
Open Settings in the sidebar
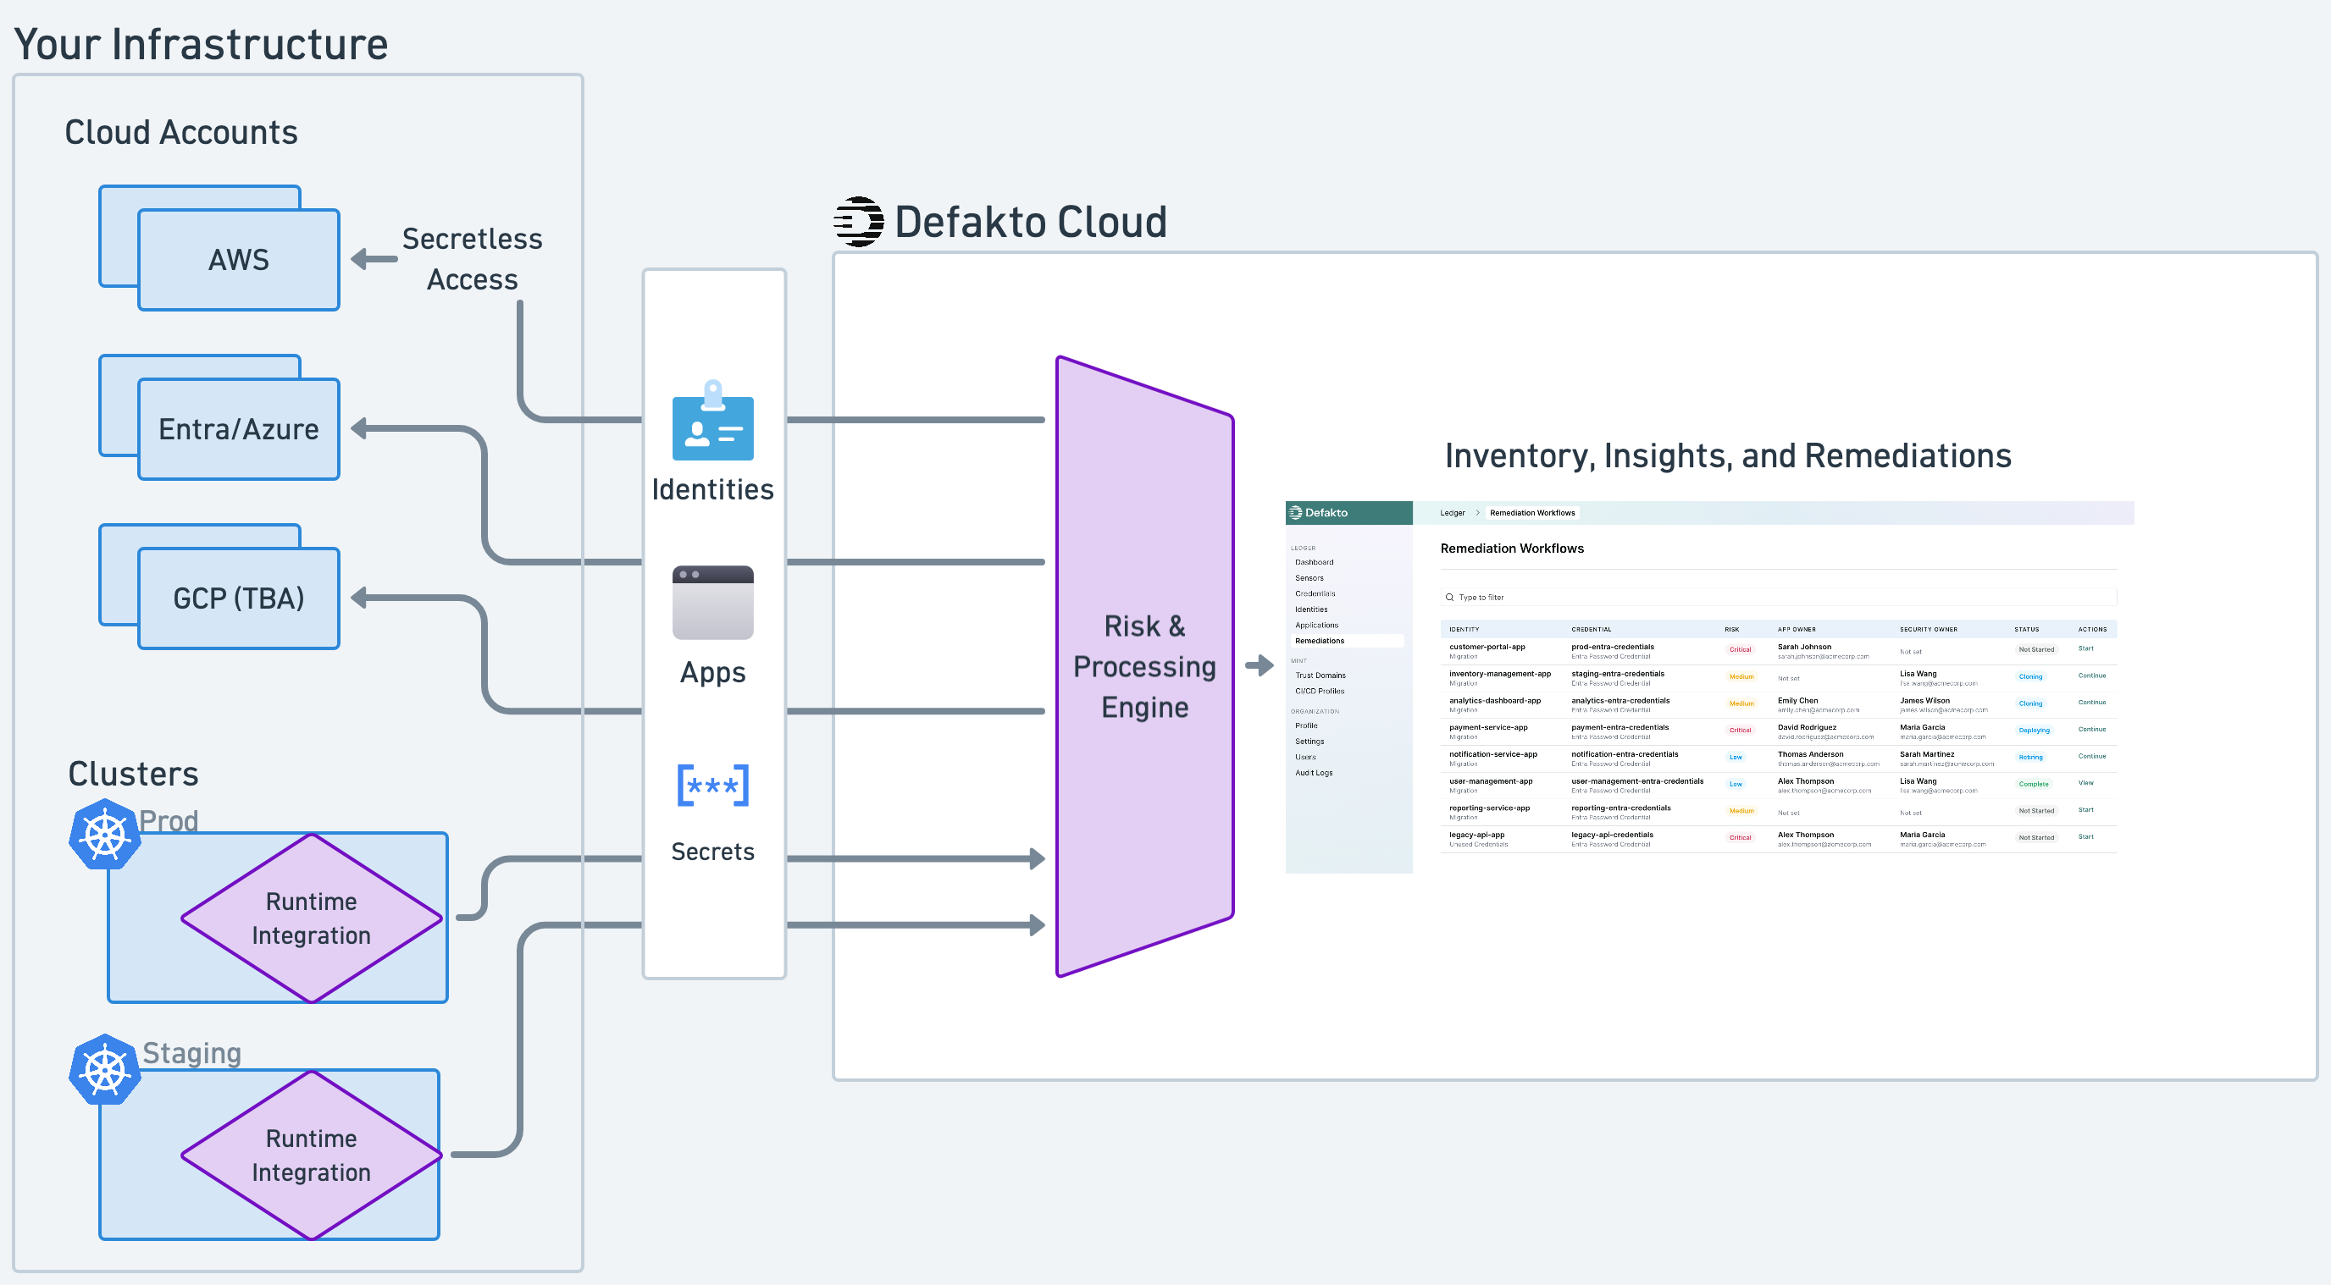(1309, 742)
